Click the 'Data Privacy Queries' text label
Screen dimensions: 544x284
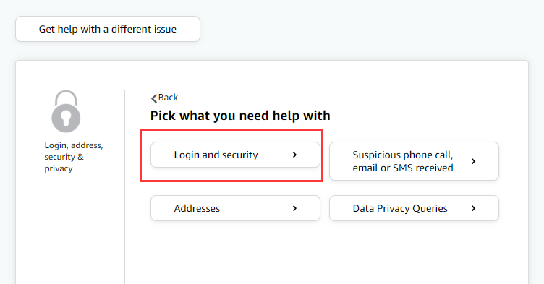[400, 208]
